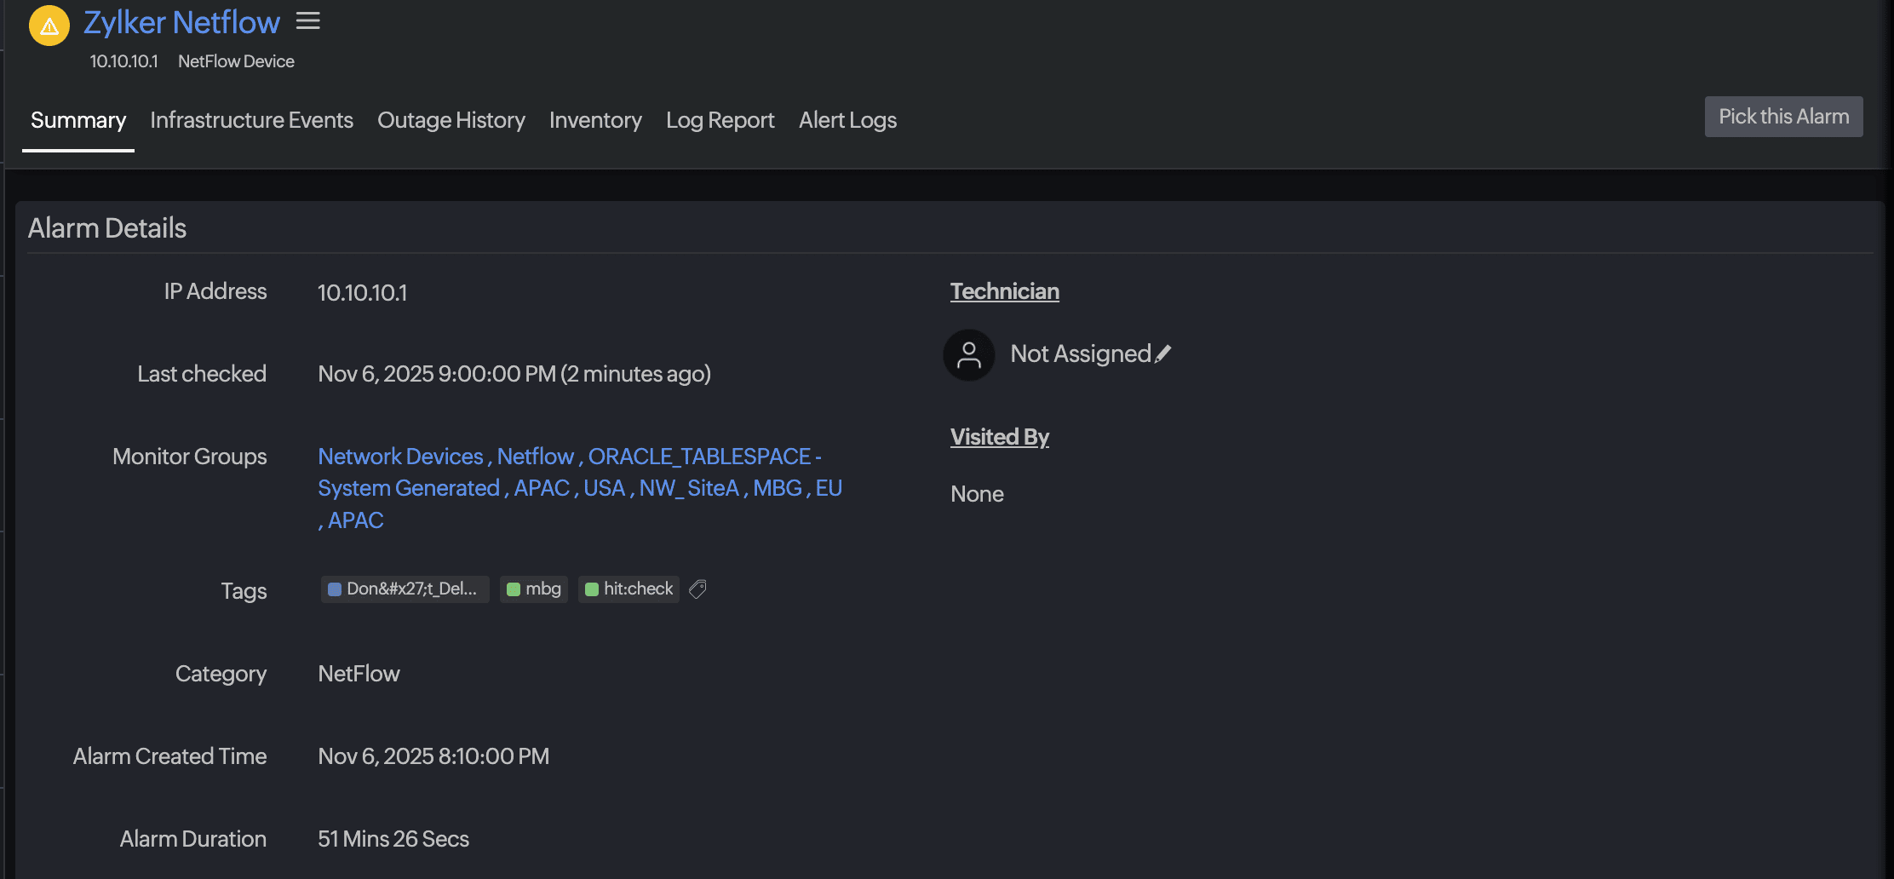Click the tag icon after hit:check tag

[697, 589]
